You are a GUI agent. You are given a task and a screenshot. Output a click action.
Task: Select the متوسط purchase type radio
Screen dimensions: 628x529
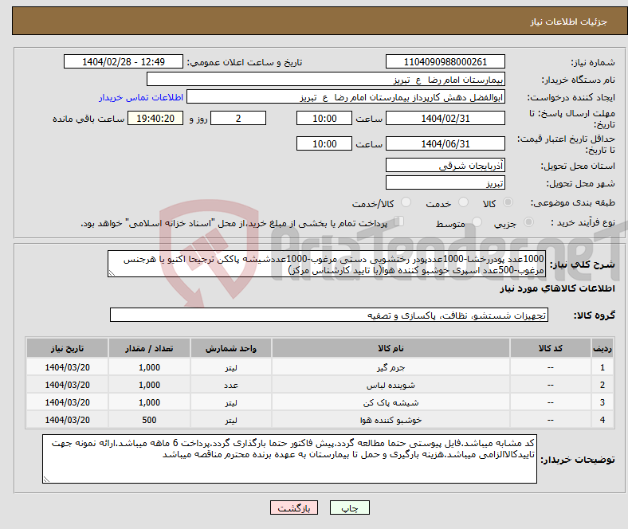[477, 221]
